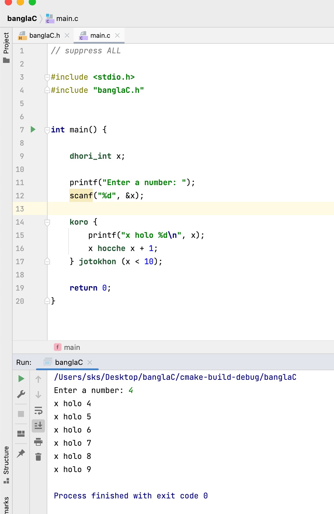Screen dimensions: 334x514
Task: Click the main function breadcrumb below the editor
Action: (67, 347)
